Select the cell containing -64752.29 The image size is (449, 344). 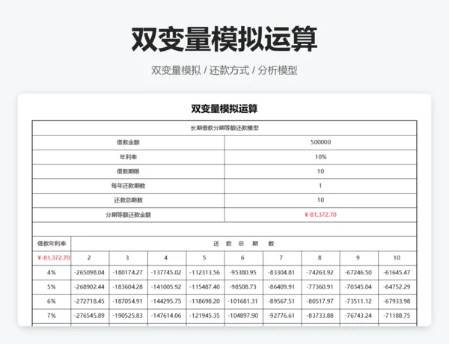396,286
